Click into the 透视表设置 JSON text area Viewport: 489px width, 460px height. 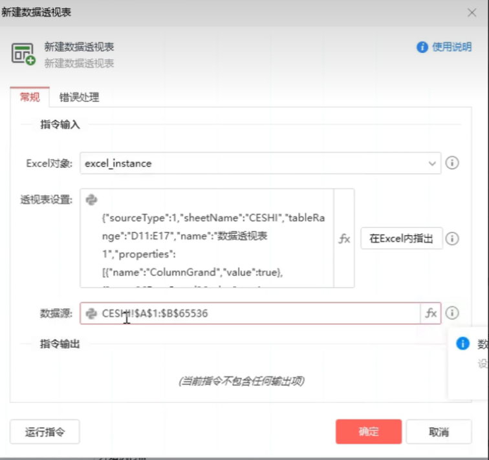tap(207, 238)
